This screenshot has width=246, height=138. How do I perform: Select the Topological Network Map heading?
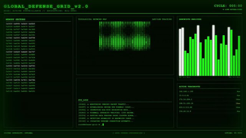pyautogui.click(x=92, y=19)
